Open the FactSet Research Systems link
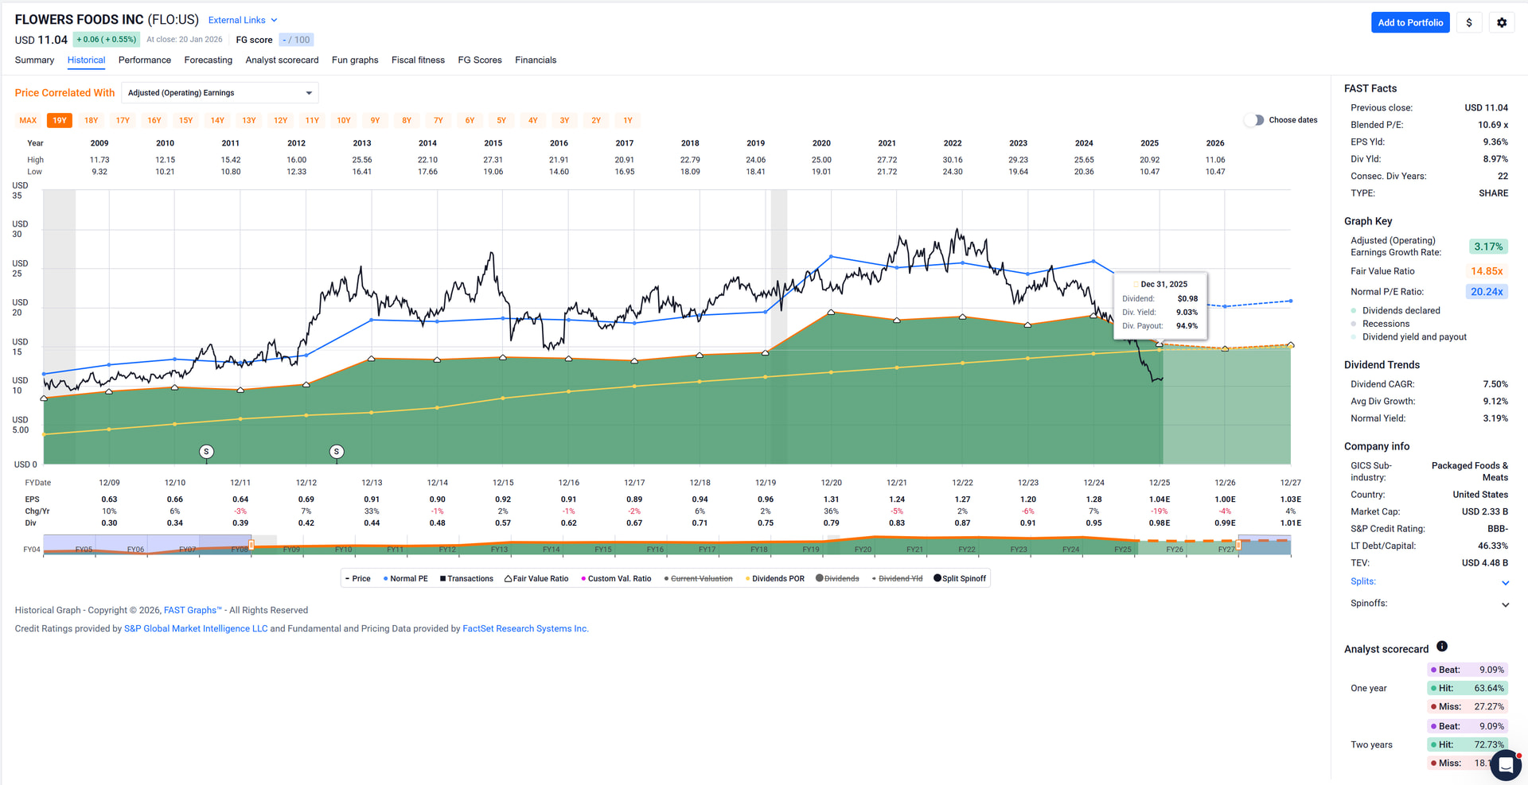The height and width of the screenshot is (785, 1528). [525, 628]
